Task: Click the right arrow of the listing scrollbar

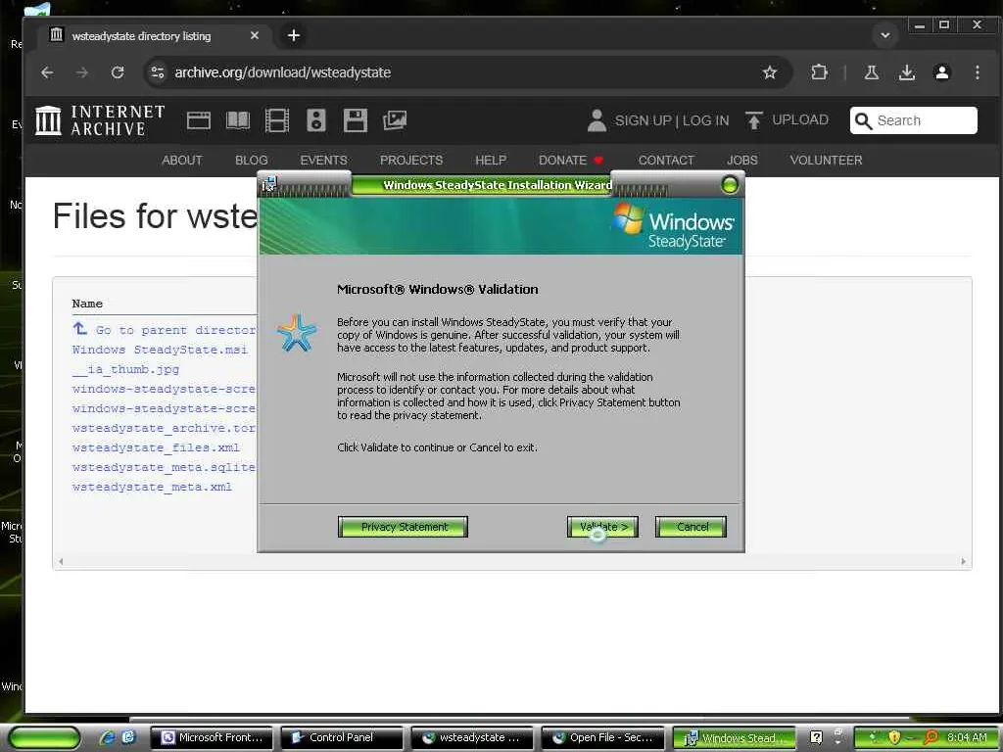Action: tap(964, 561)
